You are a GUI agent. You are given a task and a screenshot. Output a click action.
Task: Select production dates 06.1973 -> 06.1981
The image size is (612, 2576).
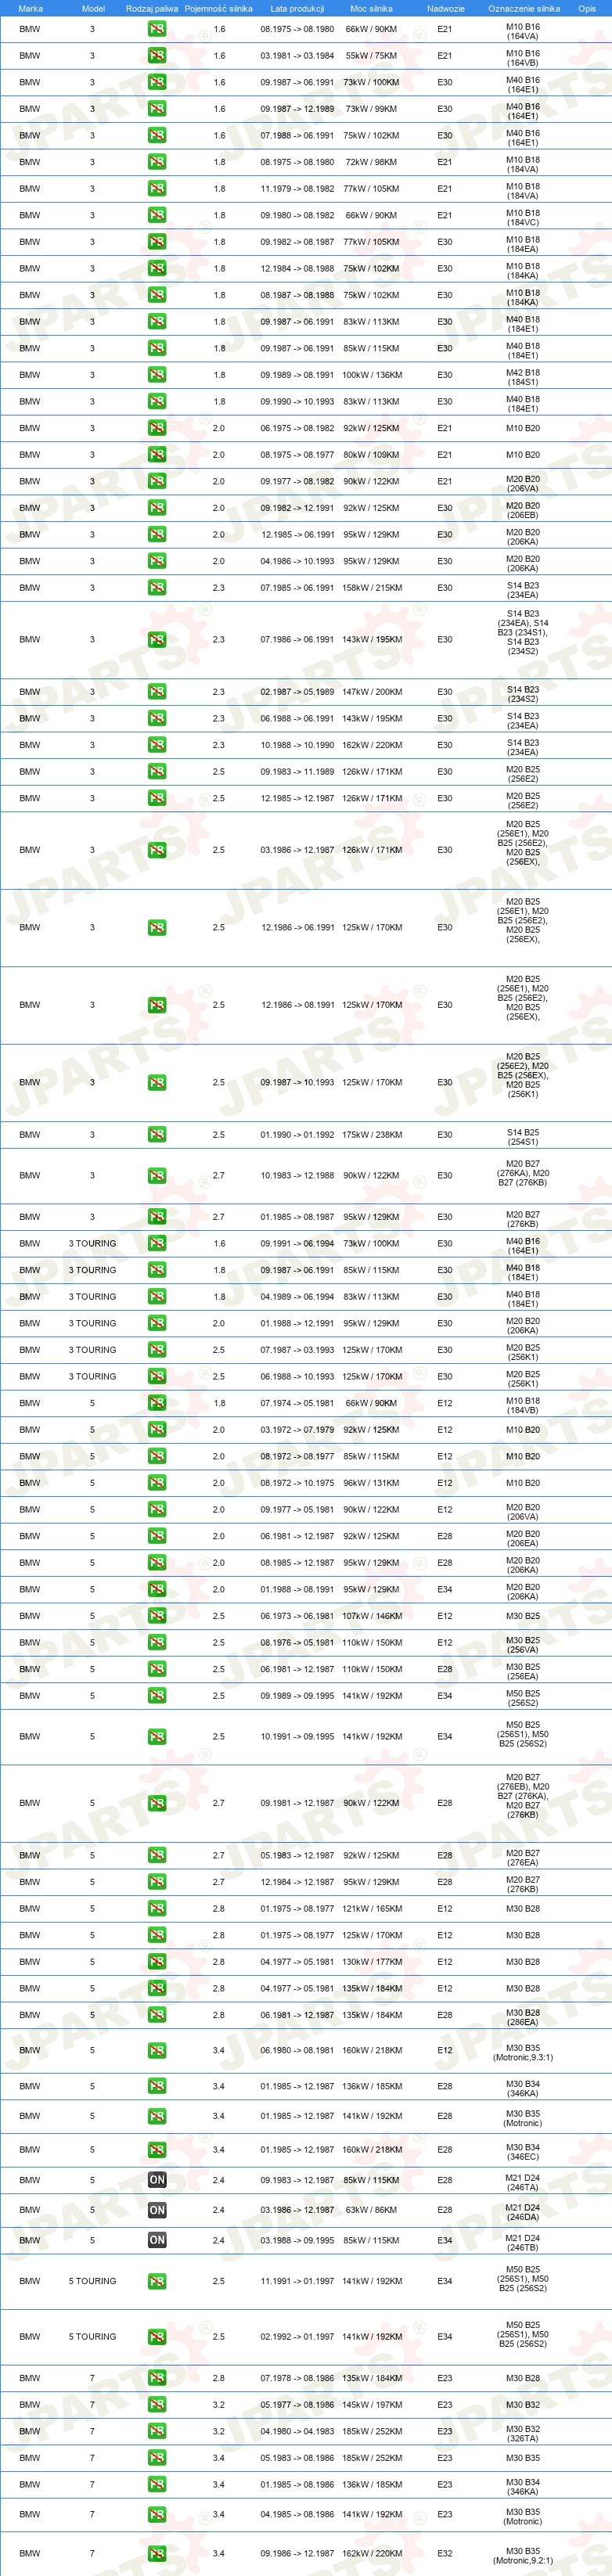point(297,1616)
